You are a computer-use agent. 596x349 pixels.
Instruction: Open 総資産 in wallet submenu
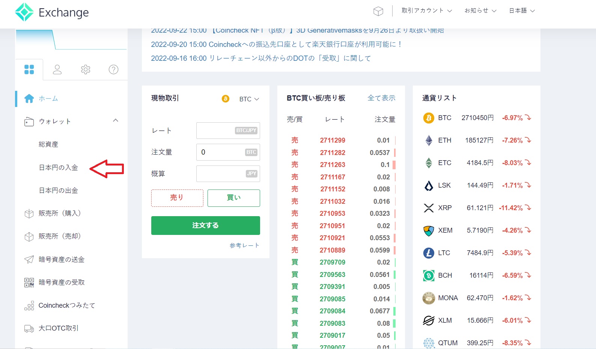(48, 144)
